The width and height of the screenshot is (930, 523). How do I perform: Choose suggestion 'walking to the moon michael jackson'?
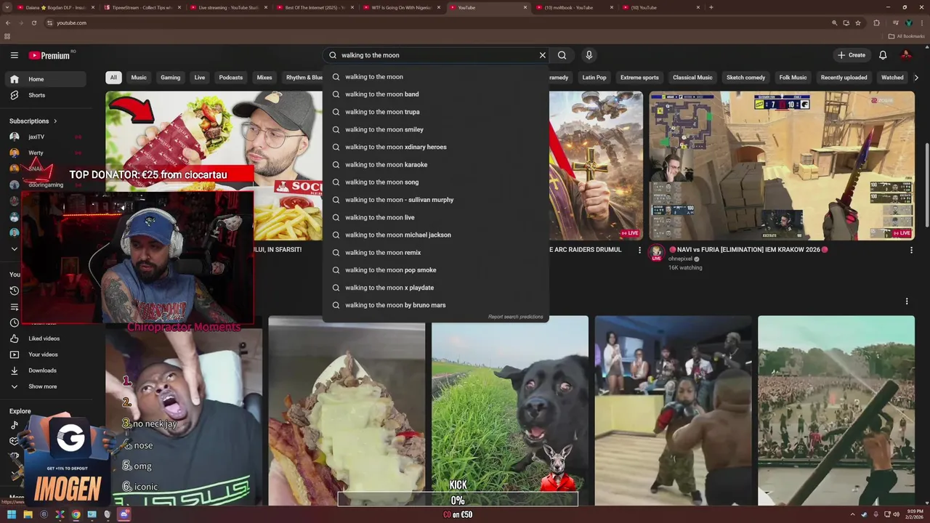pos(436,235)
